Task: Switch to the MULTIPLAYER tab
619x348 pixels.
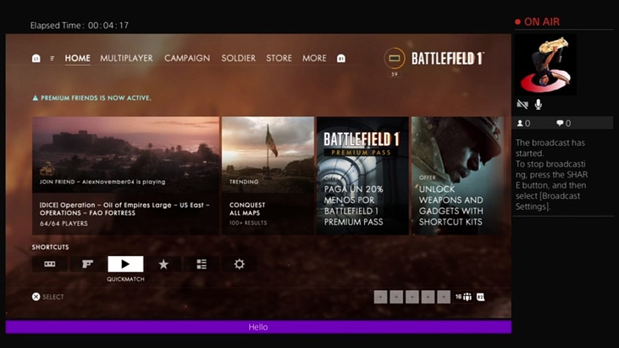Action: point(126,58)
